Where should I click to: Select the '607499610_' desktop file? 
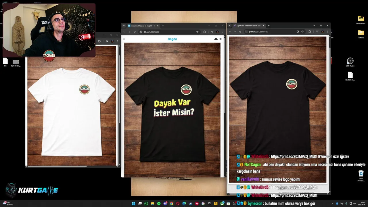[350, 76]
